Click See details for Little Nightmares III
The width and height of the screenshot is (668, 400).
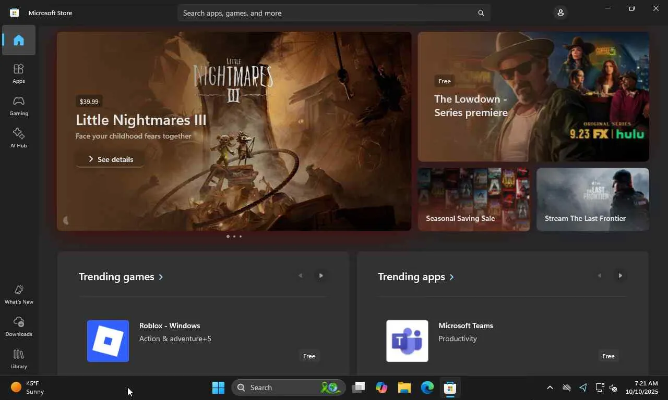pyautogui.click(x=110, y=159)
